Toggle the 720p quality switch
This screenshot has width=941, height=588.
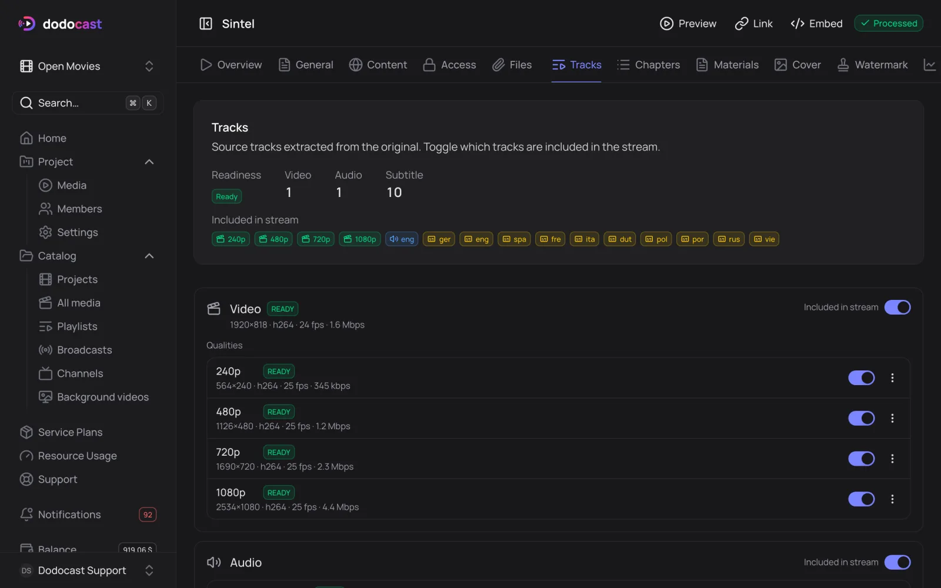(x=862, y=459)
